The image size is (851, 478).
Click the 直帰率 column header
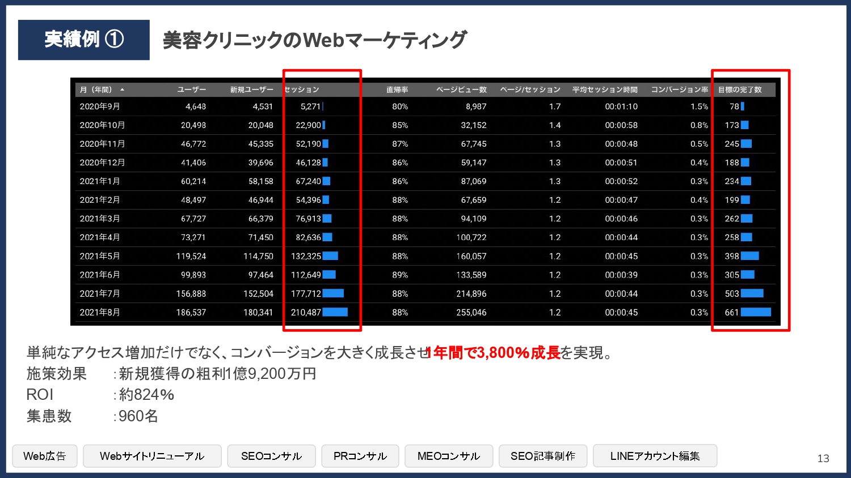pos(397,89)
